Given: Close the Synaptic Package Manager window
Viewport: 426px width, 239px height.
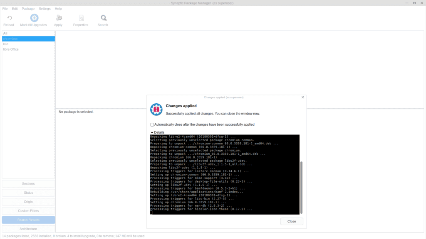Looking at the screenshot, I should point(422,3).
